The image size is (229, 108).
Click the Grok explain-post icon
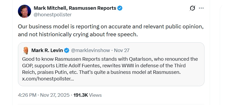[x=192, y=8]
